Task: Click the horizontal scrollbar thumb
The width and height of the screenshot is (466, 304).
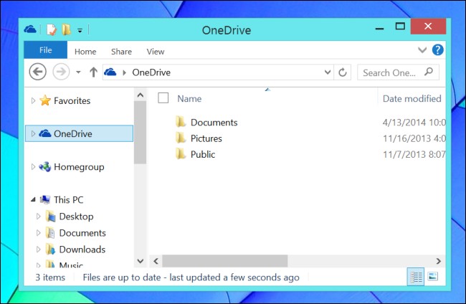Action: click(224, 261)
